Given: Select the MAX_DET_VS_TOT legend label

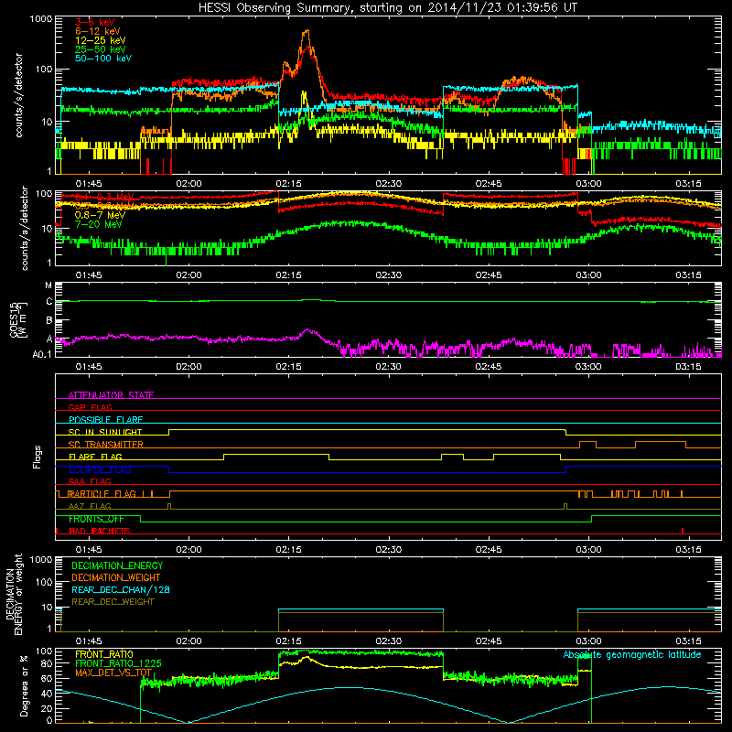Looking at the screenshot, I should pyautogui.click(x=113, y=673).
